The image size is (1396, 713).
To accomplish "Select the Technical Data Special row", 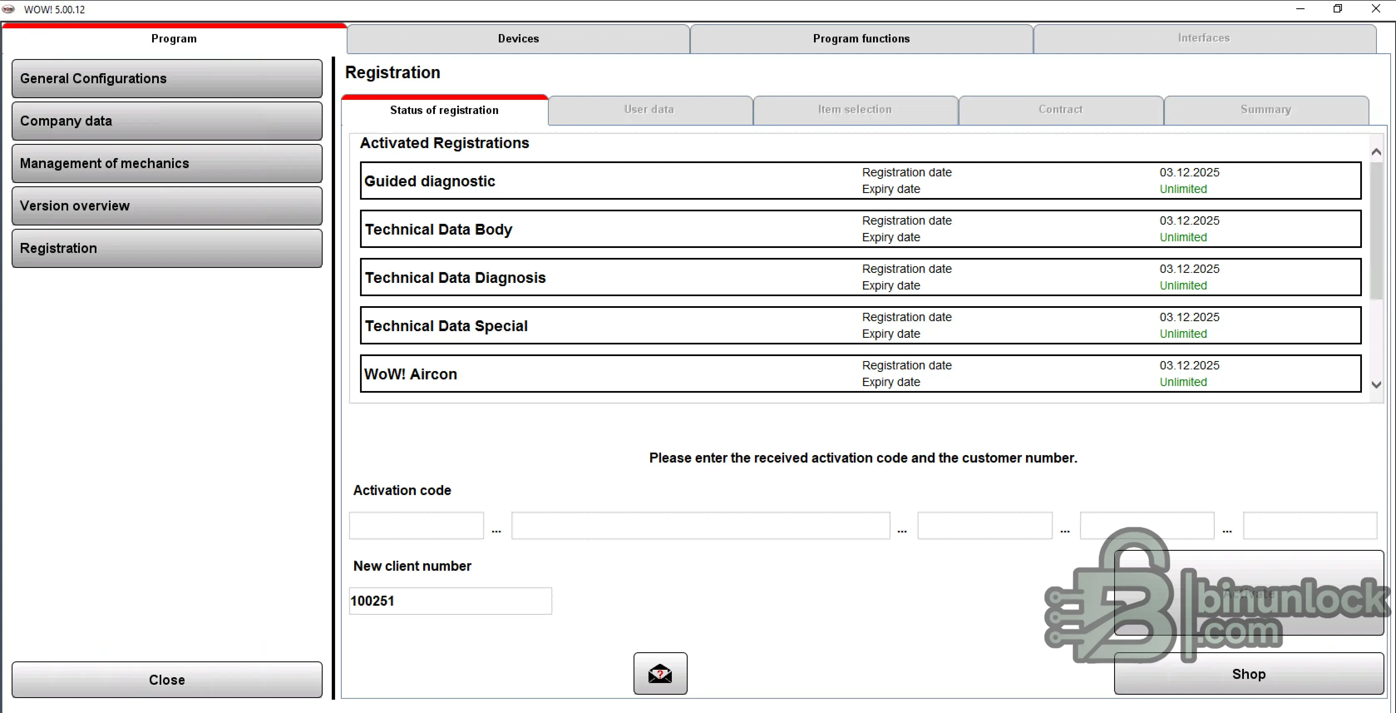I will click(x=861, y=325).
